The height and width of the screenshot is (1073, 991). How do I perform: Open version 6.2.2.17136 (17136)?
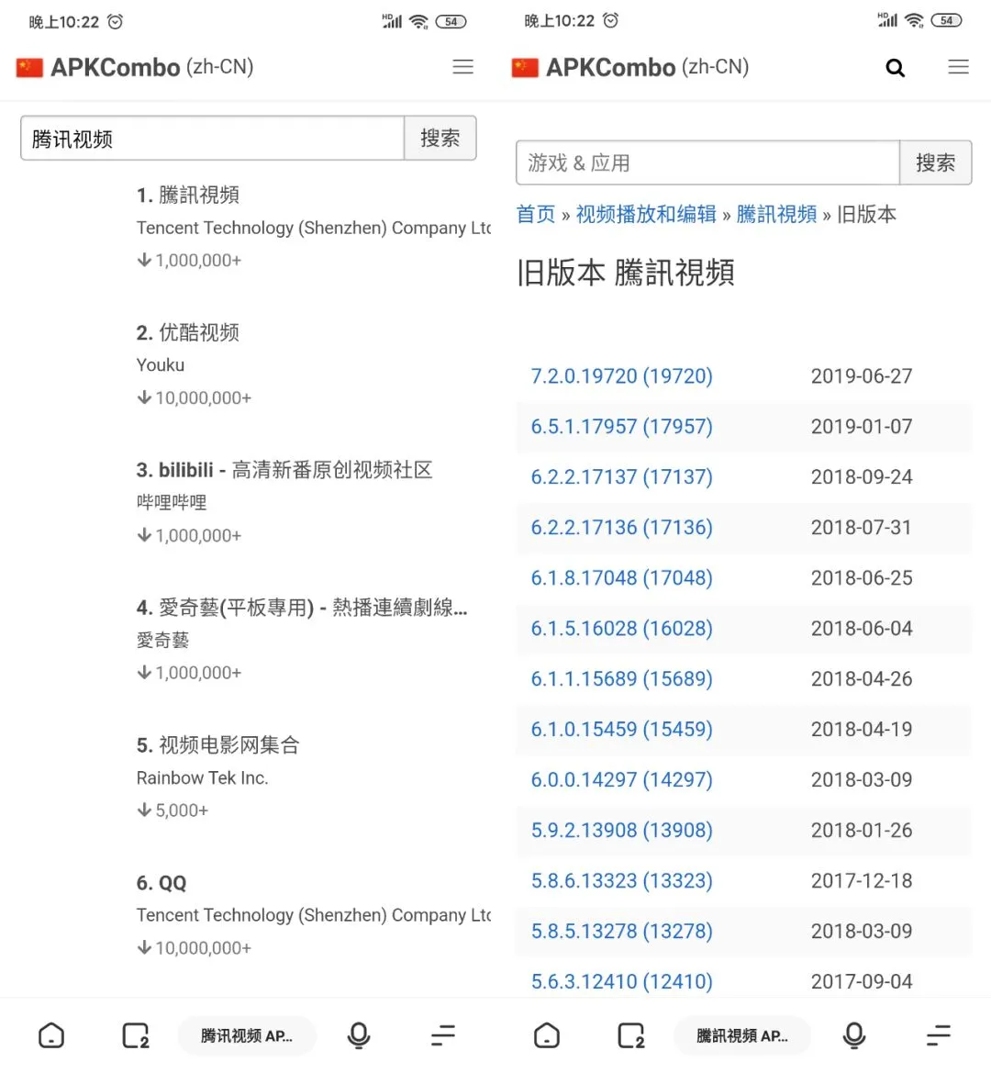click(x=622, y=527)
